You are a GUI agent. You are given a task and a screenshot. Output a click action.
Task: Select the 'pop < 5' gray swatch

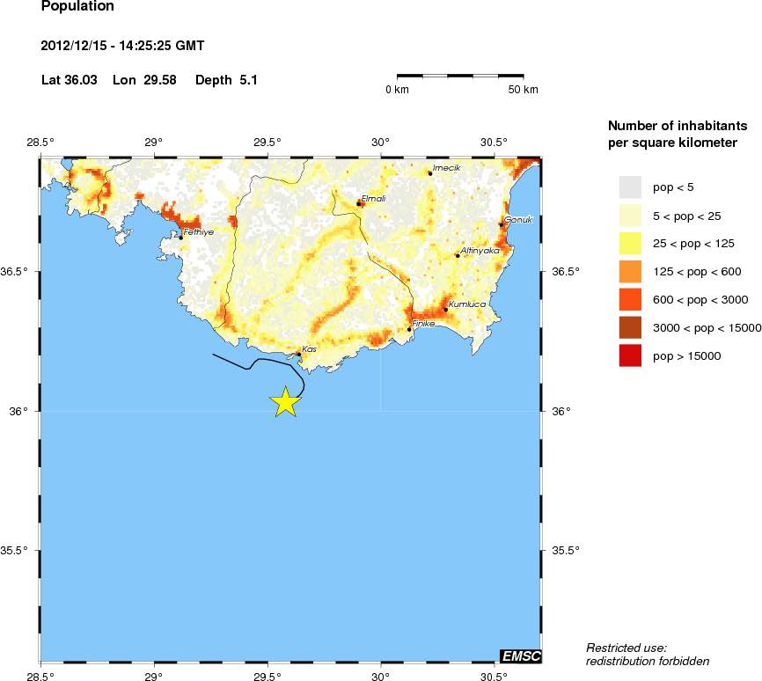tap(630, 187)
